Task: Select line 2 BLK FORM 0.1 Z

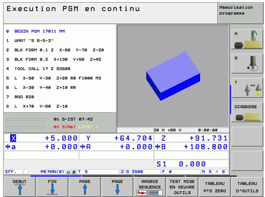Action: point(55,50)
